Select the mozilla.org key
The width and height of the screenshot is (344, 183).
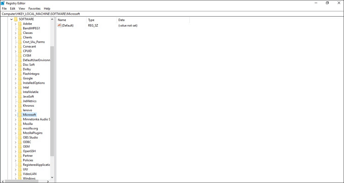coord(30,128)
